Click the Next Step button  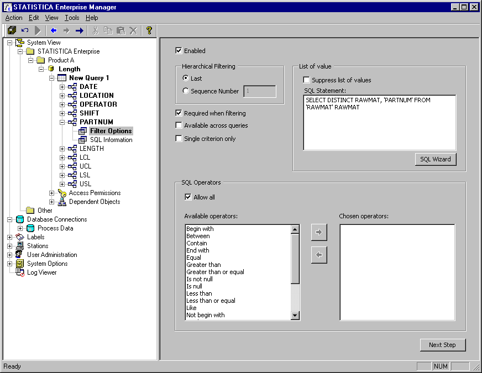442,345
